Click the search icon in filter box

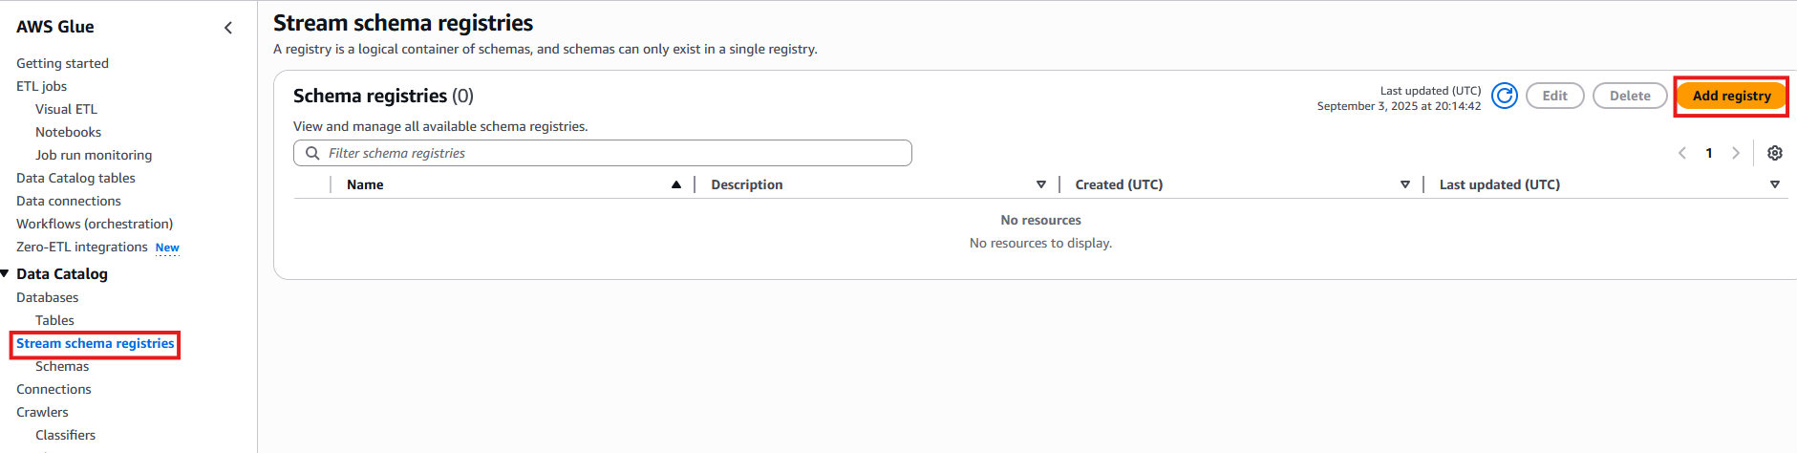point(312,153)
